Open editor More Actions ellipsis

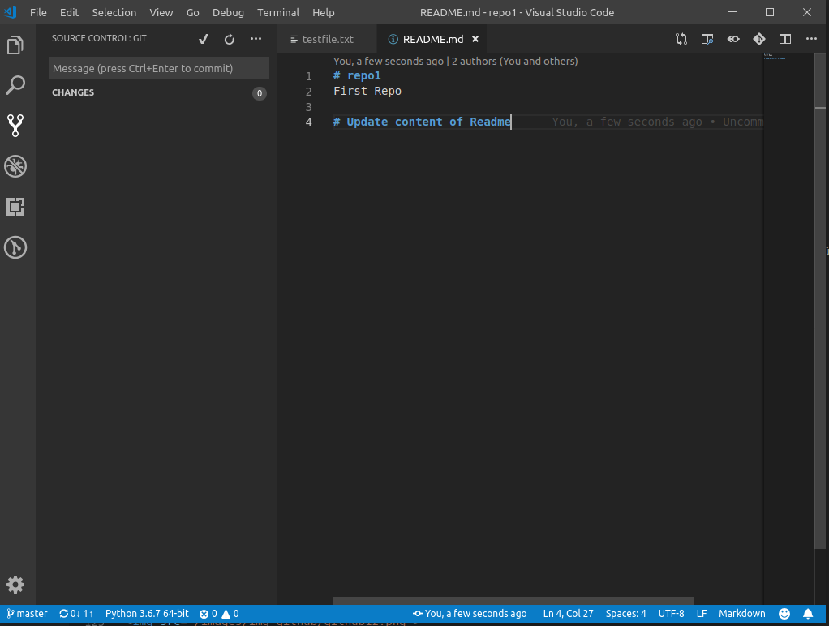pyautogui.click(x=811, y=39)
